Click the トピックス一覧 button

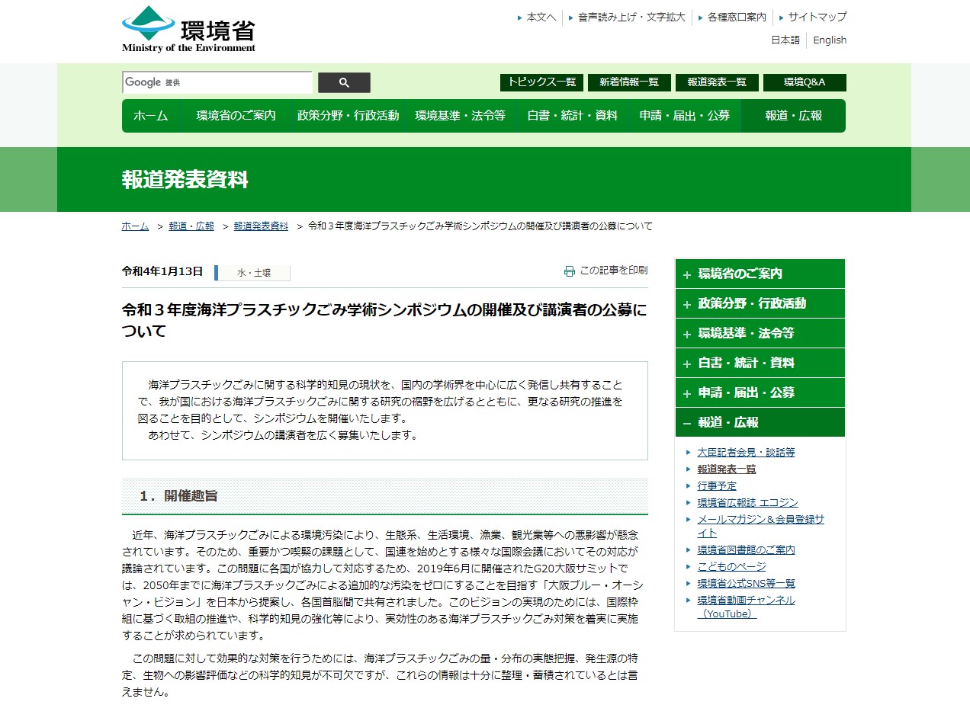541,82
